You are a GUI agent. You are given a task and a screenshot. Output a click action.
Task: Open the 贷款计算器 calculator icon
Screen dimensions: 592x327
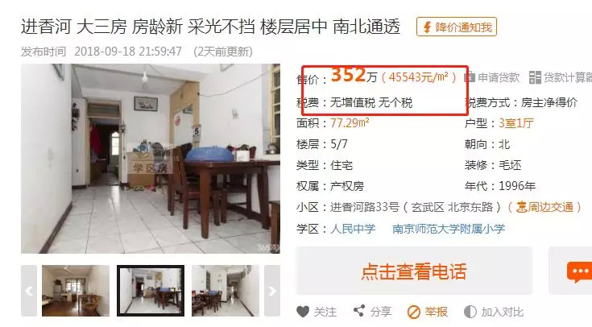535,77
